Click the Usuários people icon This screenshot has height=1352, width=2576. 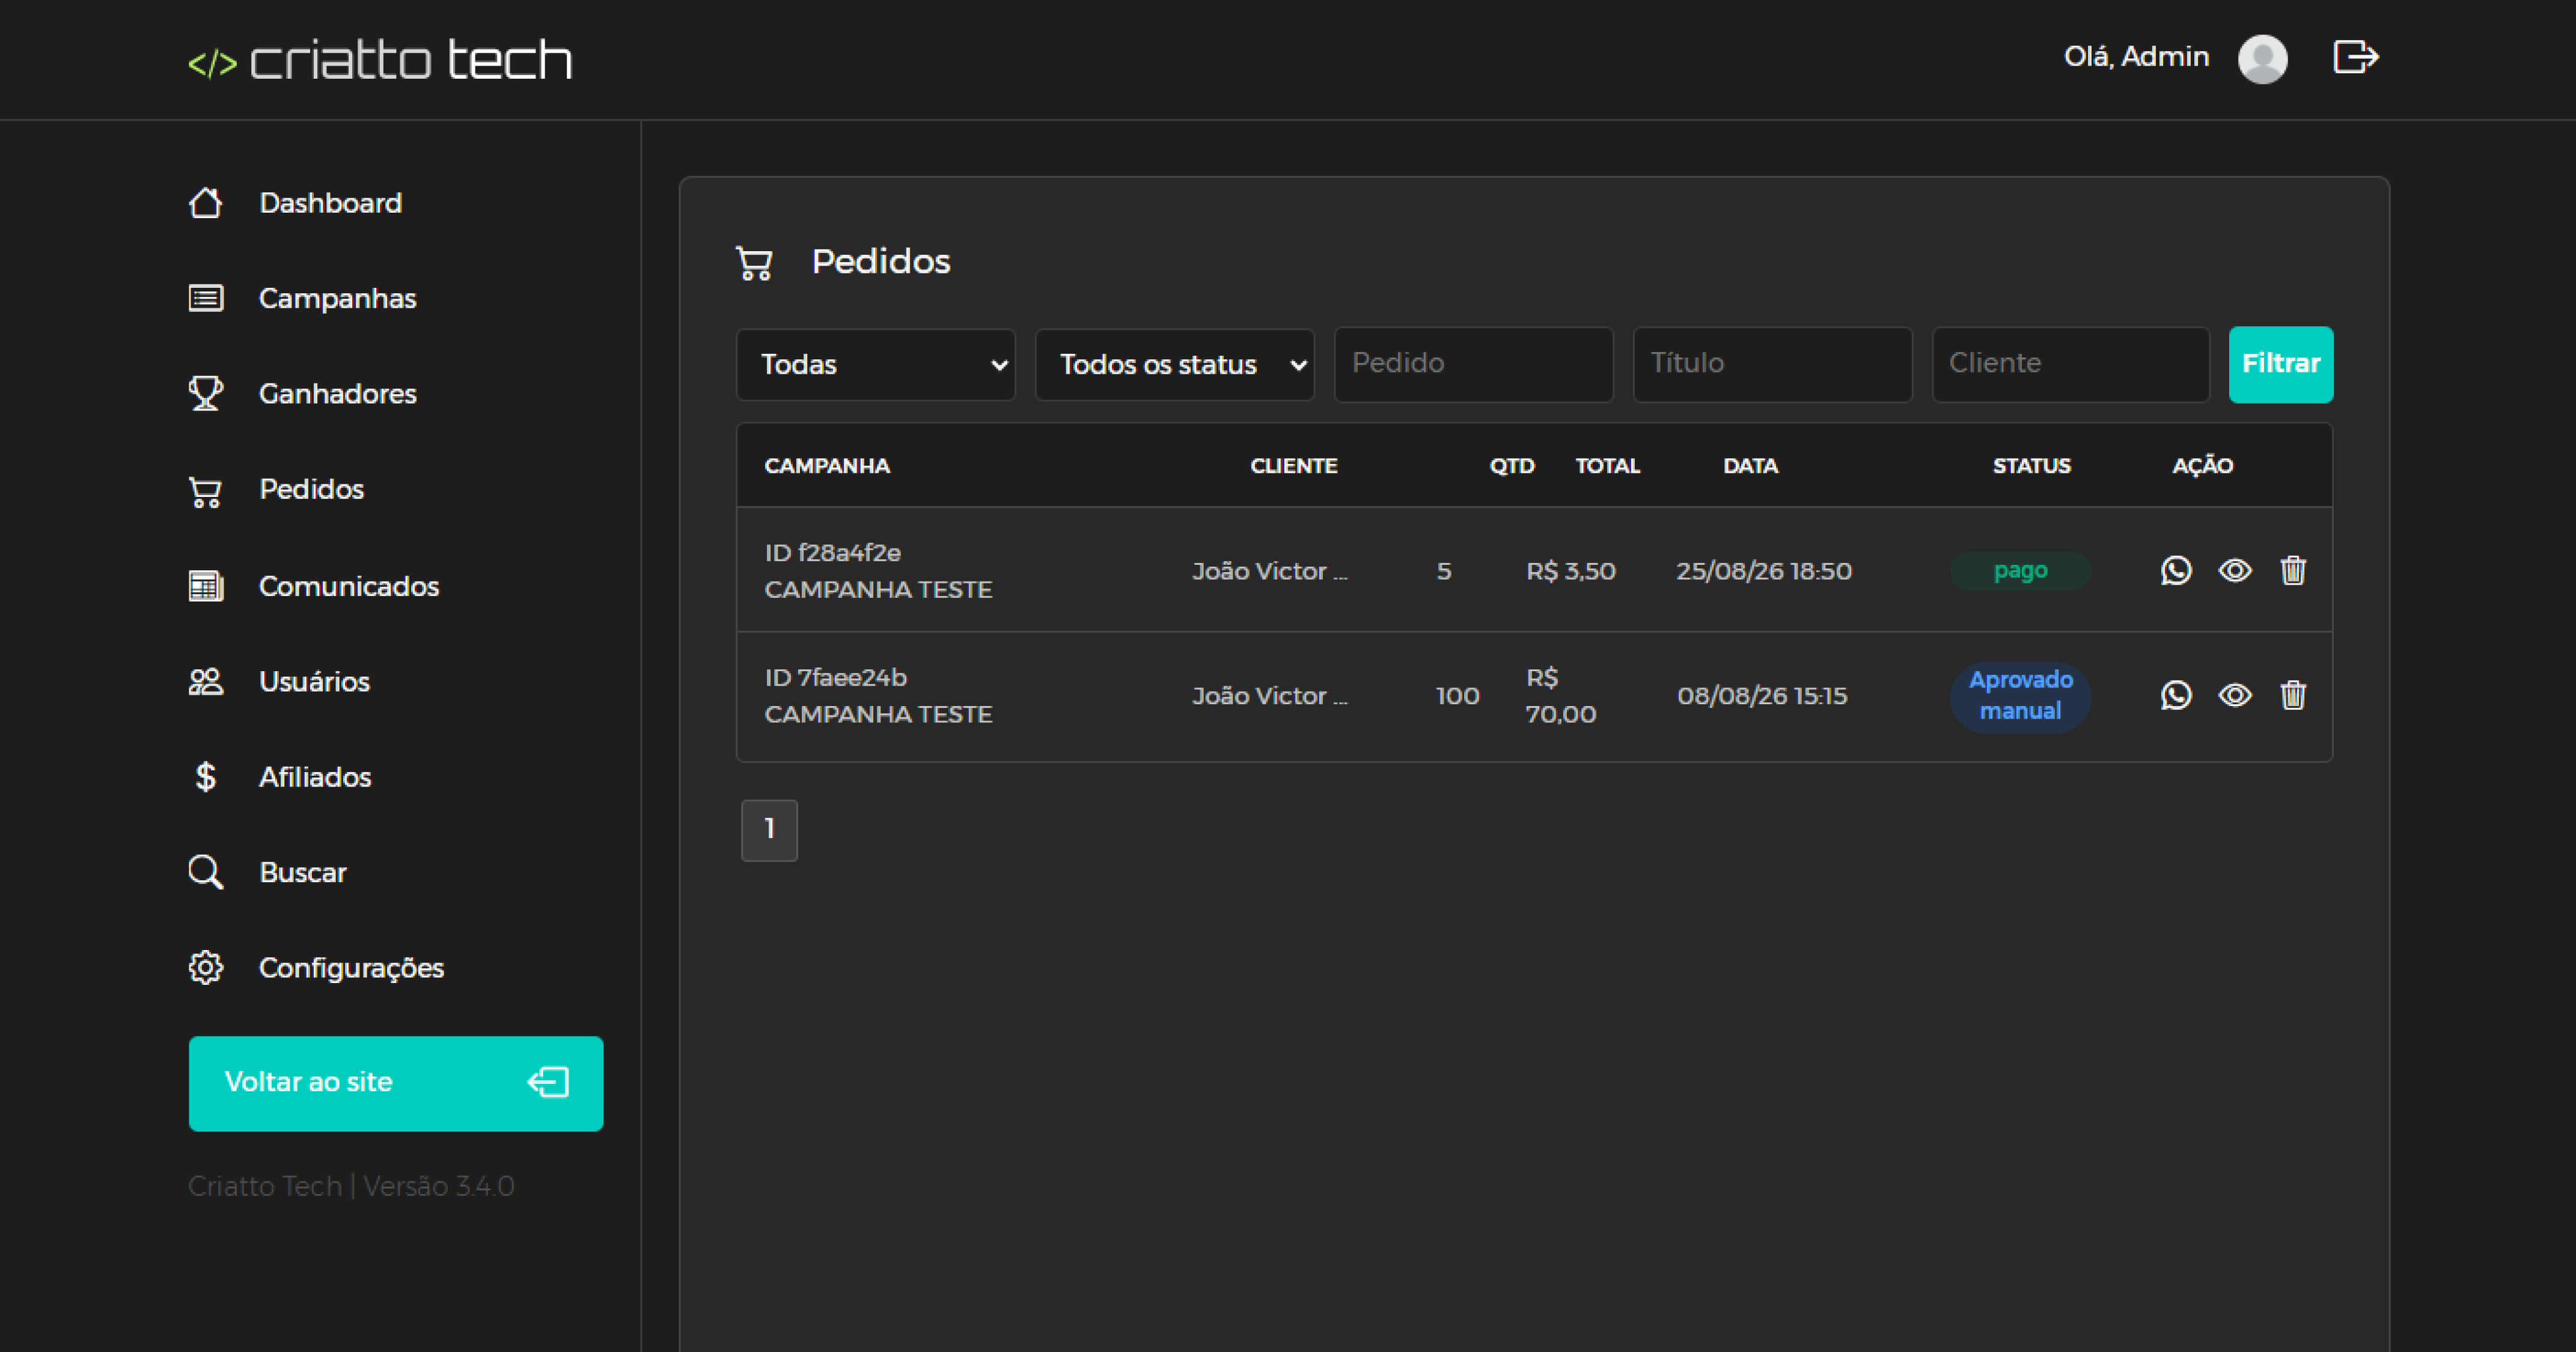[206, 682]
